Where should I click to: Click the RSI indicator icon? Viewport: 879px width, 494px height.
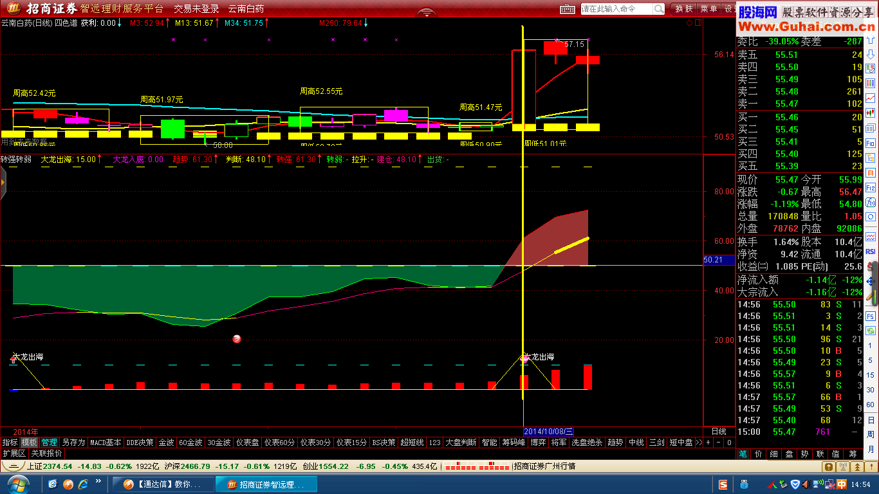870,251
